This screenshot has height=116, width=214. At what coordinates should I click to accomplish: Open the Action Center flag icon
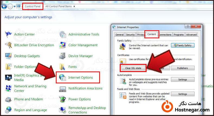click(x=9, y=35)
